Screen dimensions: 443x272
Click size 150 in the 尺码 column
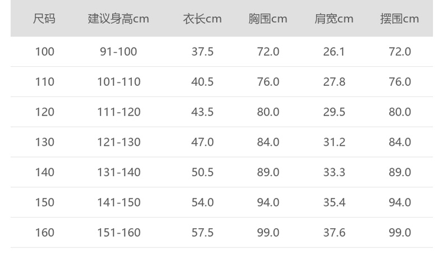44,202
